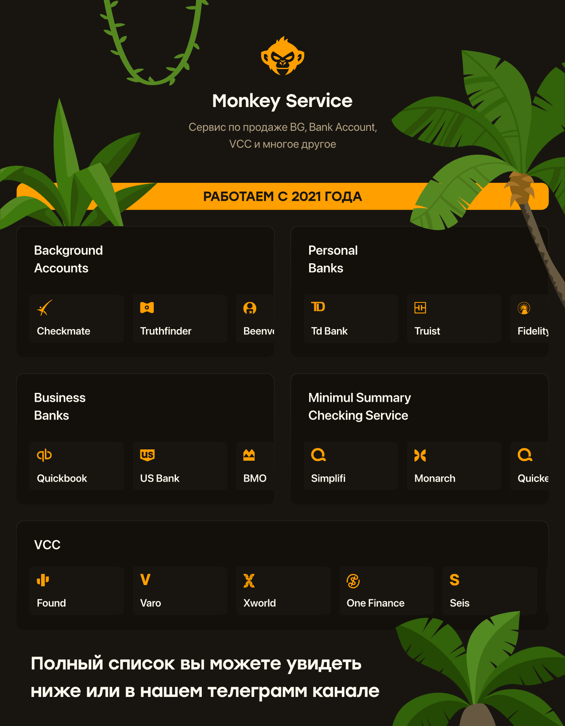
Task: Click the Truist logo icon
Action: pos(420,308)
